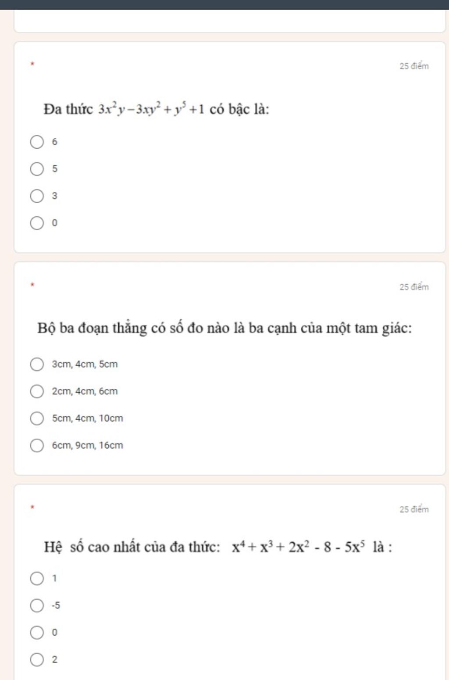Pick answer 3 for the polynomial degree question
Viewport: 449px width, 680px height.
[37, 196]
